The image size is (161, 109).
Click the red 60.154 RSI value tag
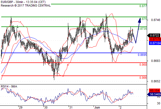155,90
